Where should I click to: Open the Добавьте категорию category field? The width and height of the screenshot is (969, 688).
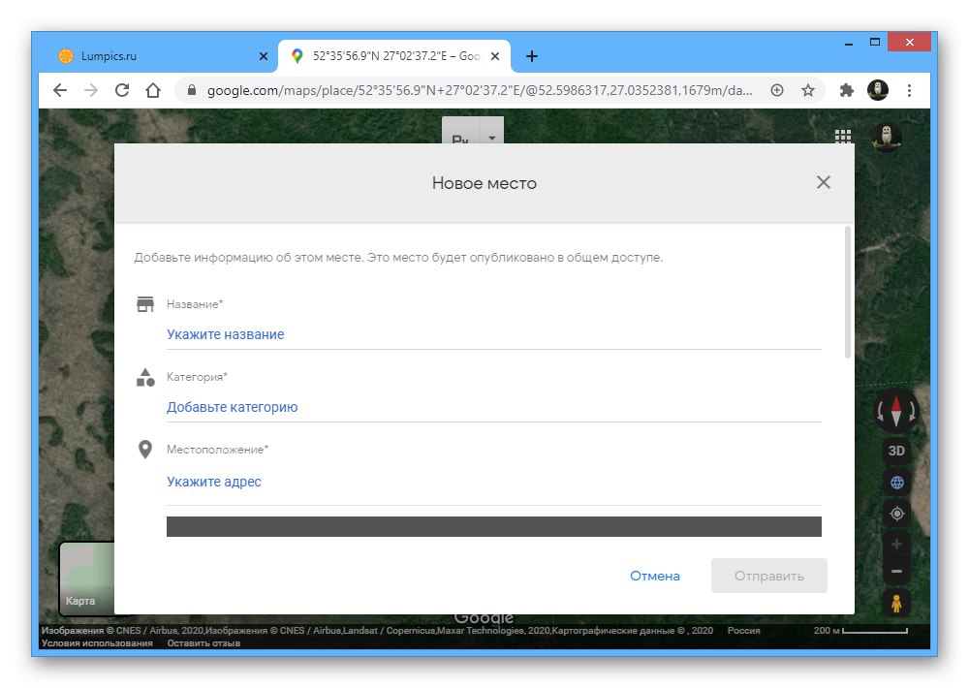(494, 407)
